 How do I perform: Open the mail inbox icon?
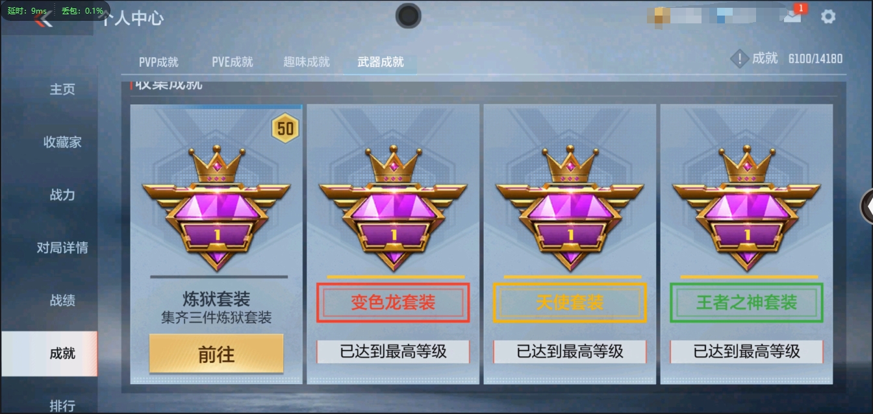pos(792,16)
